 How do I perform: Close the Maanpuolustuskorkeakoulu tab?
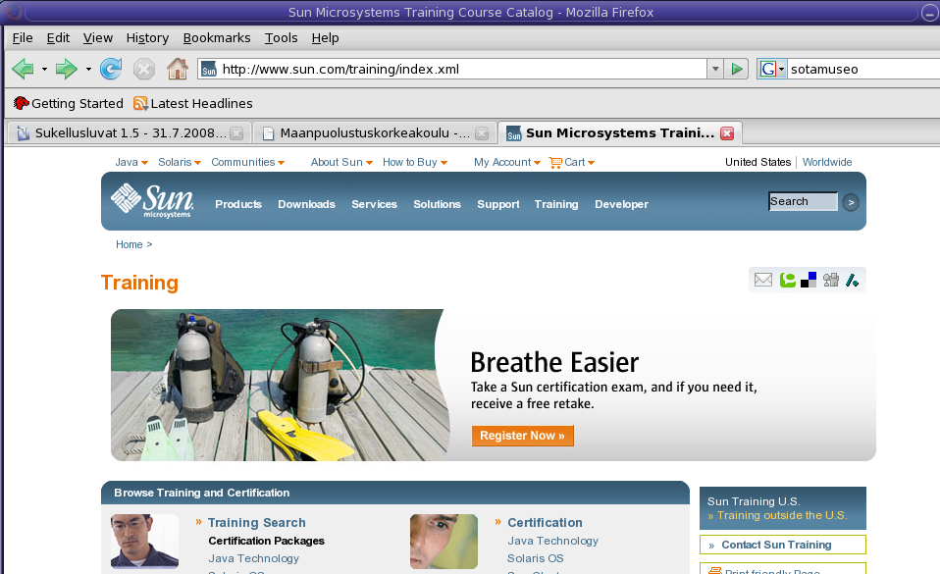click(482, 133)
